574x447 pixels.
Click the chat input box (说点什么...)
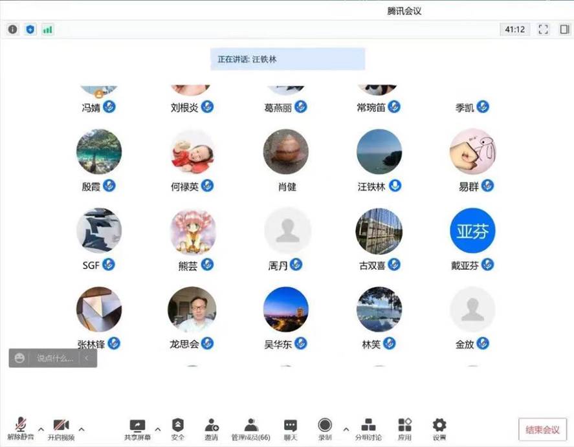coord(53,358)
